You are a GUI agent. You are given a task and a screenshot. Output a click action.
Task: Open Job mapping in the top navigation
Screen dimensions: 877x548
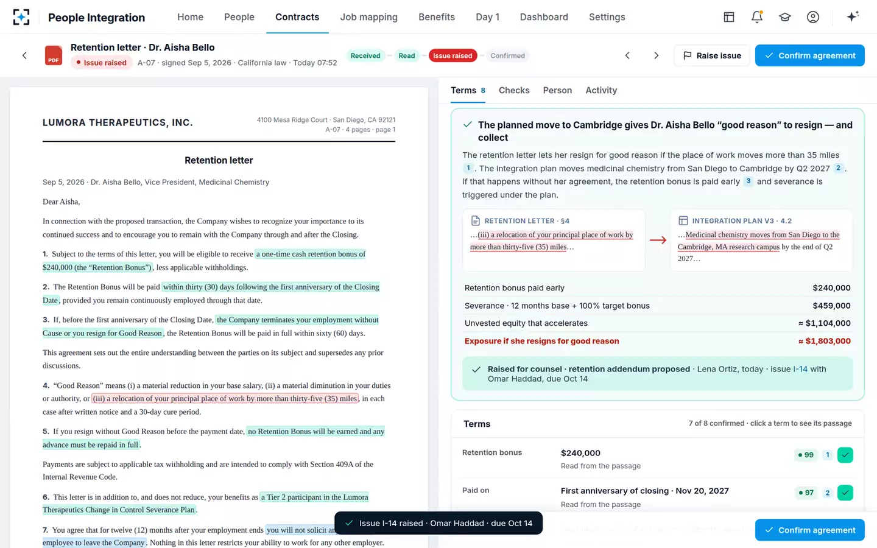(x=368, y=17)
